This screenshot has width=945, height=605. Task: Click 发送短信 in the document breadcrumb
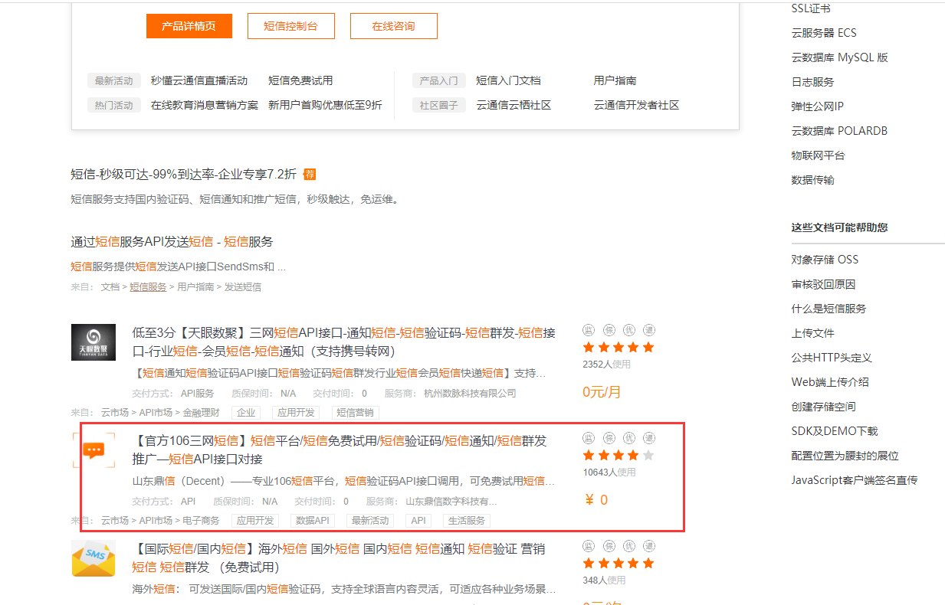pos(242,287)
